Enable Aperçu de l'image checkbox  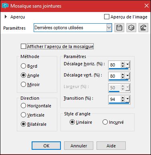[x=107, y=17]
